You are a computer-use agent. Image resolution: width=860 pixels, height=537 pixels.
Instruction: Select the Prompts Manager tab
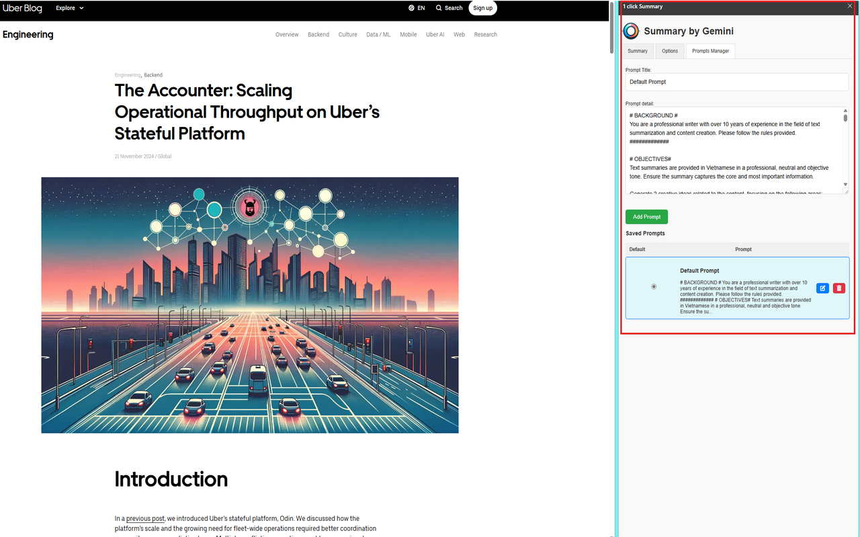pyautogui.click(x=711, y=51)
